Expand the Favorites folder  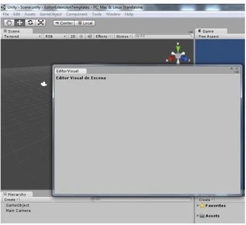click(x=198, y=205)
